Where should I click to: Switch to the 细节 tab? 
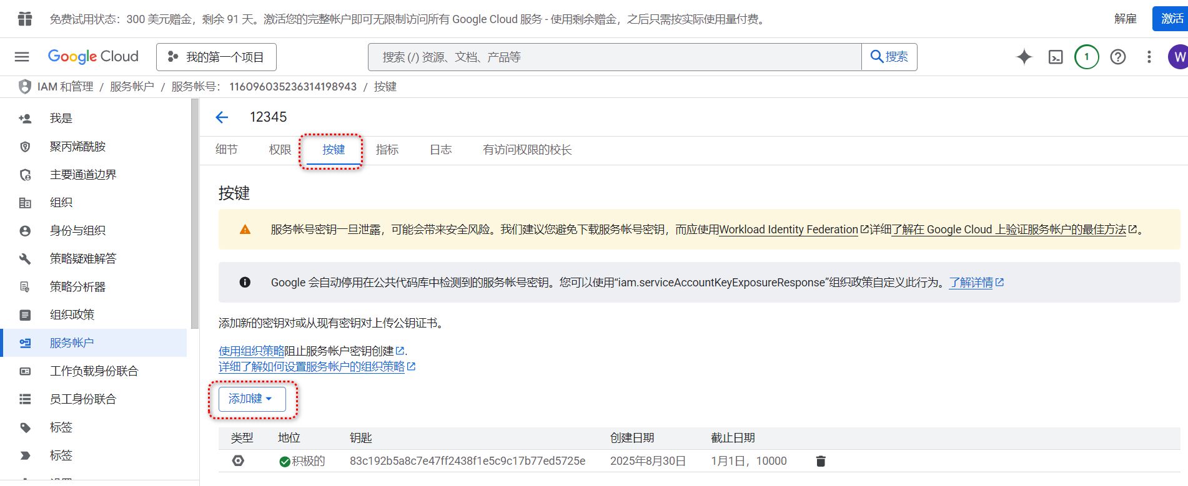click(x=226, y=150)
